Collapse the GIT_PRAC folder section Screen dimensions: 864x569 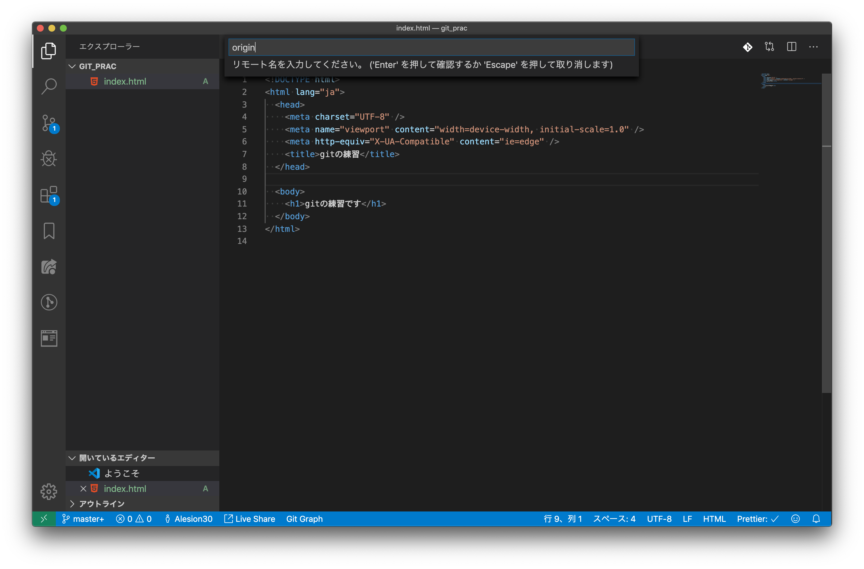pyautogui.click(x=142, y=66)
